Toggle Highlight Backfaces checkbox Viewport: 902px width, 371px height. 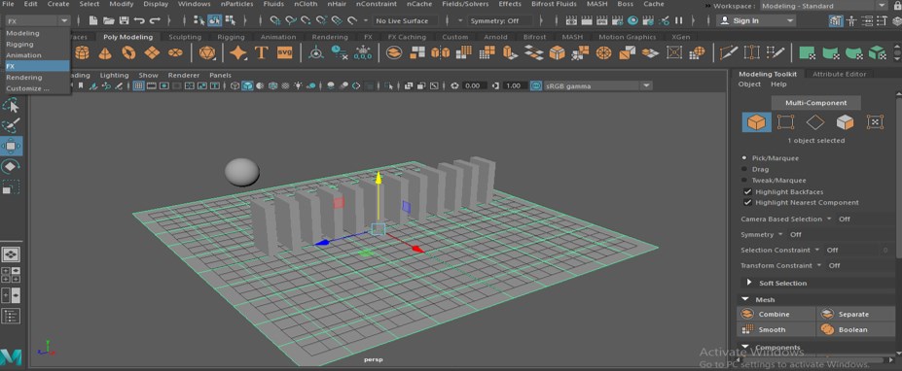coord(747,191)
